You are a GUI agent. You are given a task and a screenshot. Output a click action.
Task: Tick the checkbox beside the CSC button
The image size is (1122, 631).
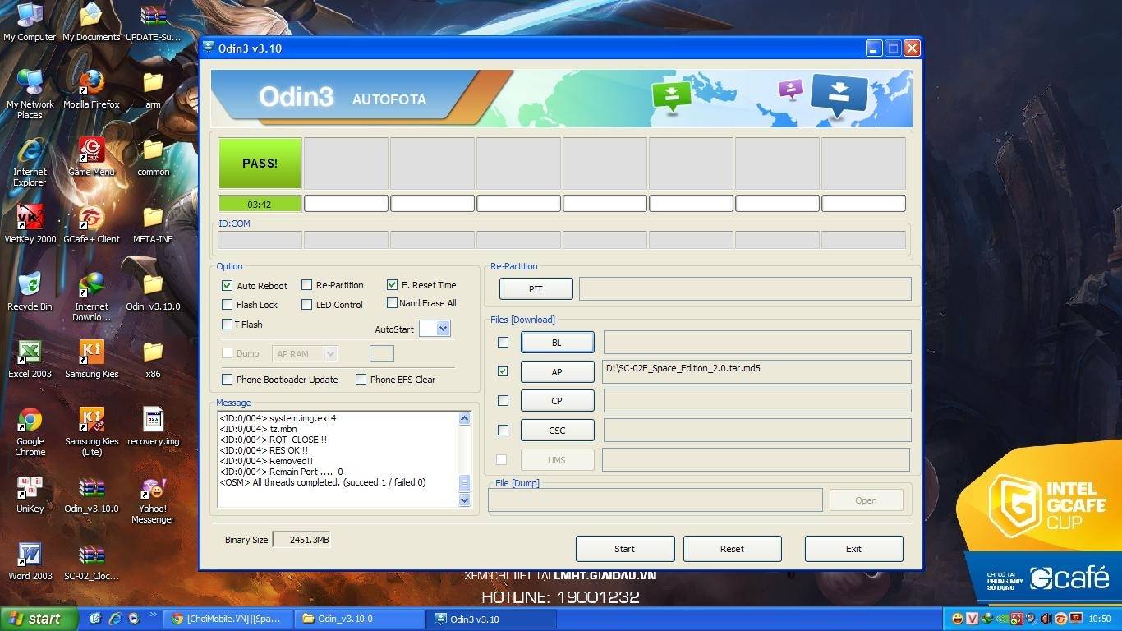pyautogui.click(x=503, y=430)
